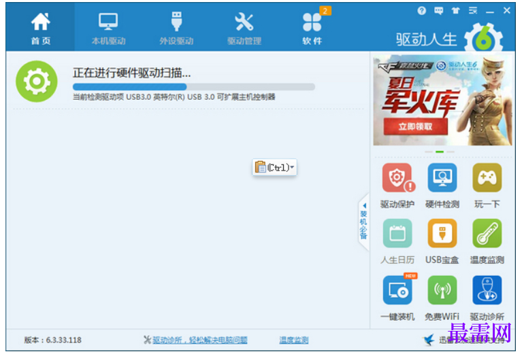Launch the 硬件检测 hardware detection tool
Screen dimensions: 524x354
[442, 177]
